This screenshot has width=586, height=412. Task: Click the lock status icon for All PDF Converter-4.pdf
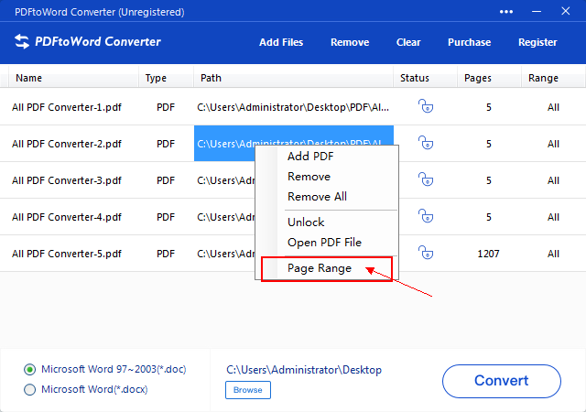tap(426, 216)
